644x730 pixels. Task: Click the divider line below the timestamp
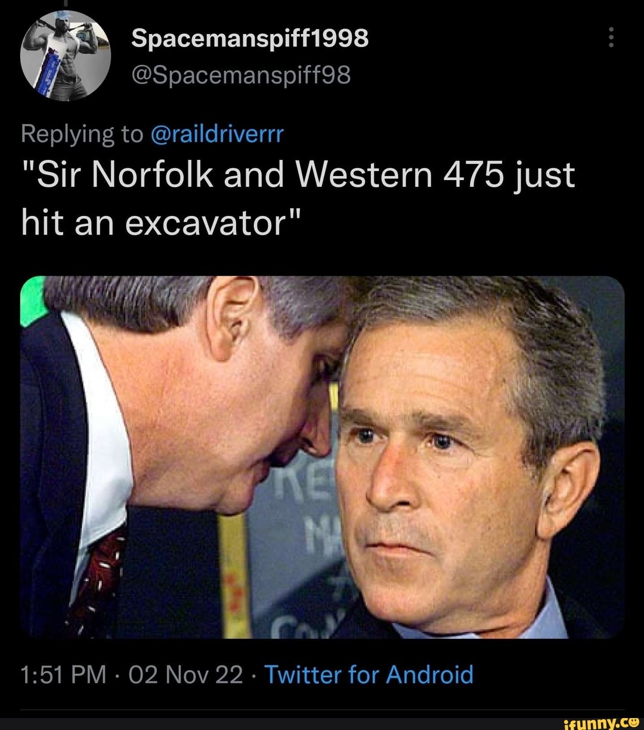322,710
